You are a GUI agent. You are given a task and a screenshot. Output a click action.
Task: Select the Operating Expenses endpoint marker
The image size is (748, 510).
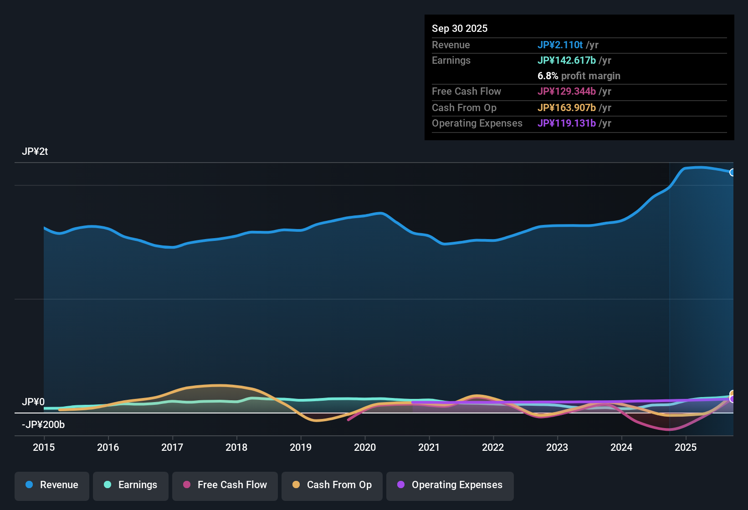tap(733, 398)
